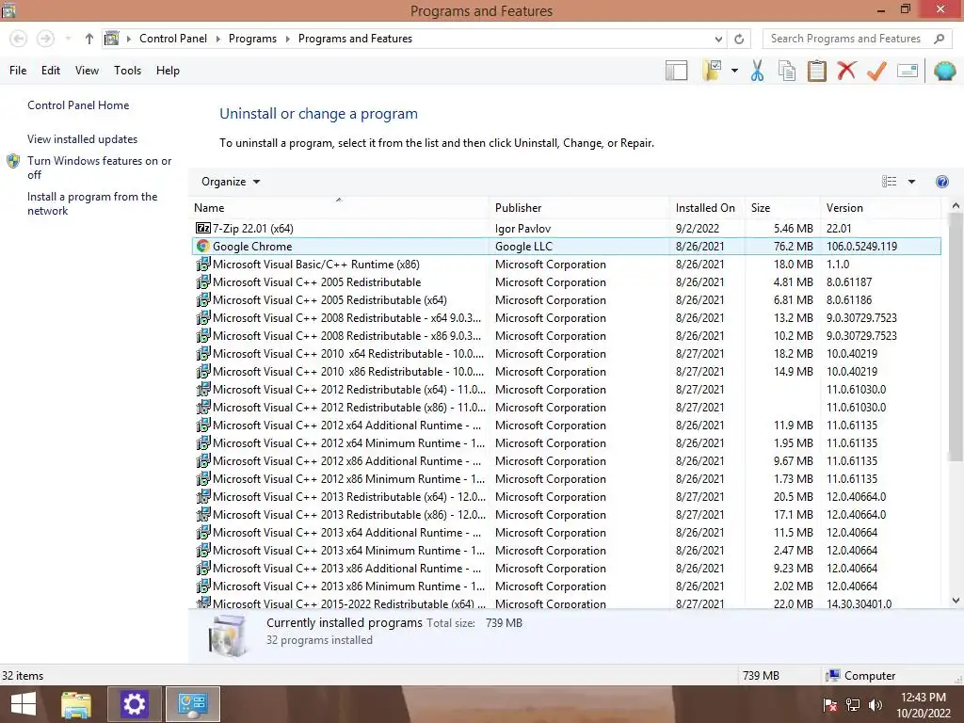Viewport: 964px width, 723px height.
Task: Expand the chevron after Programs breadcrumb
Action: (287, 39)
